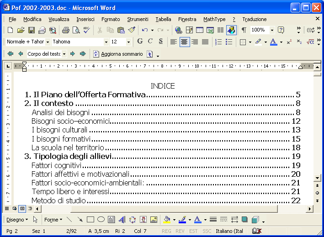Toggle numbered list formatting
Viewport: 324px width, 237px height.
(x=218, y=42)
